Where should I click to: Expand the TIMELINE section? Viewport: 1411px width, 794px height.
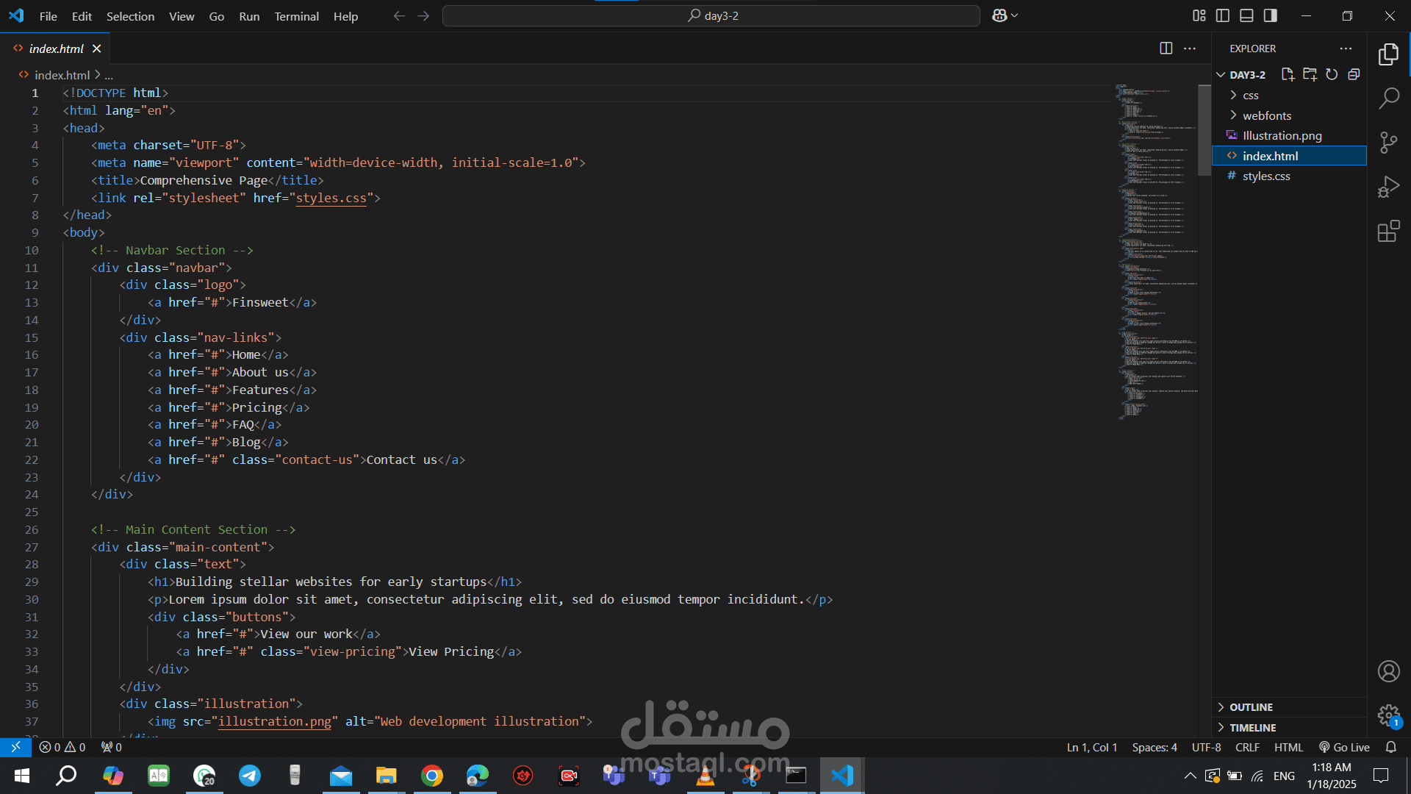tap(1252, 728)
